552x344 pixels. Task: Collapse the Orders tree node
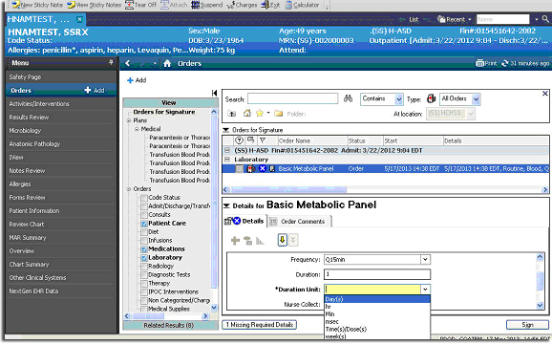point(129,189)
